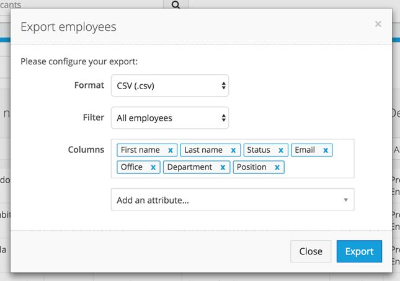400x281 pixels.
Task: Remove the Office column tag
Action: (x=153, y=168)
